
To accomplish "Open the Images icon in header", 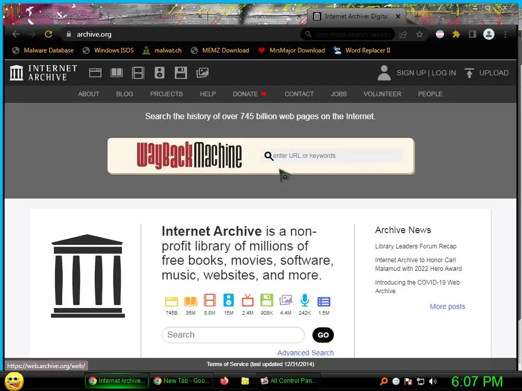I will (x=202, y=73).
